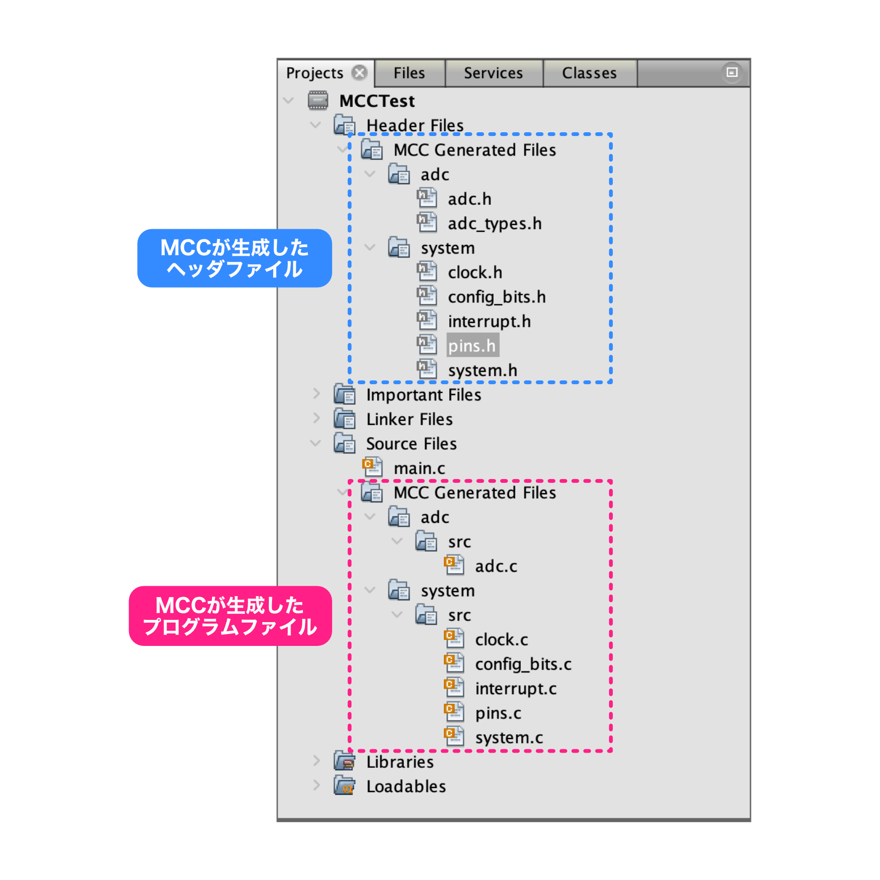Select system.c in the tree
The image size is (880, 880).
[509, 737]
